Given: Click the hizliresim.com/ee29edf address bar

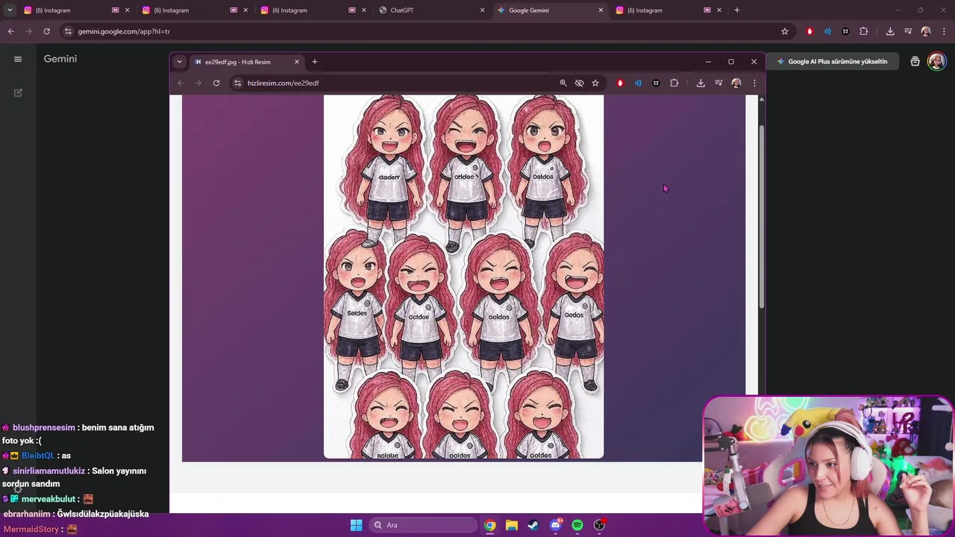Looking at the screenshot, I should pyautogui.click(x=417, y=83).
